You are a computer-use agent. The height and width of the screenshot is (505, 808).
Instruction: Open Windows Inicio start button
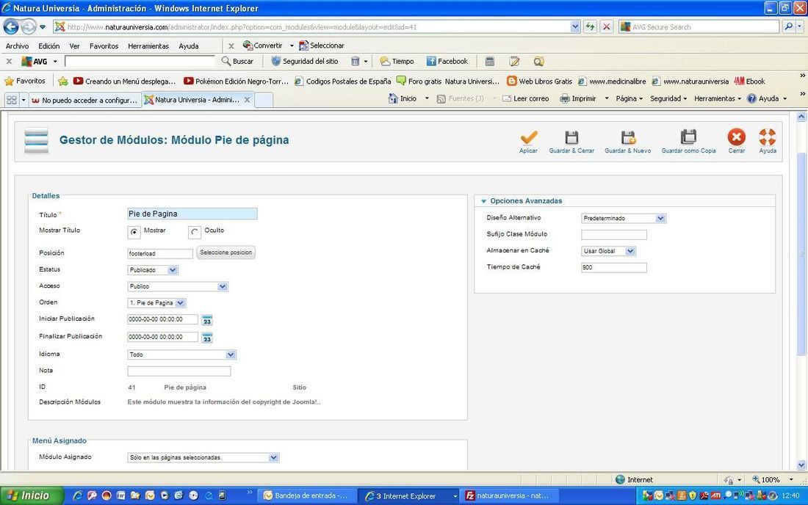[x=32, y=495]
